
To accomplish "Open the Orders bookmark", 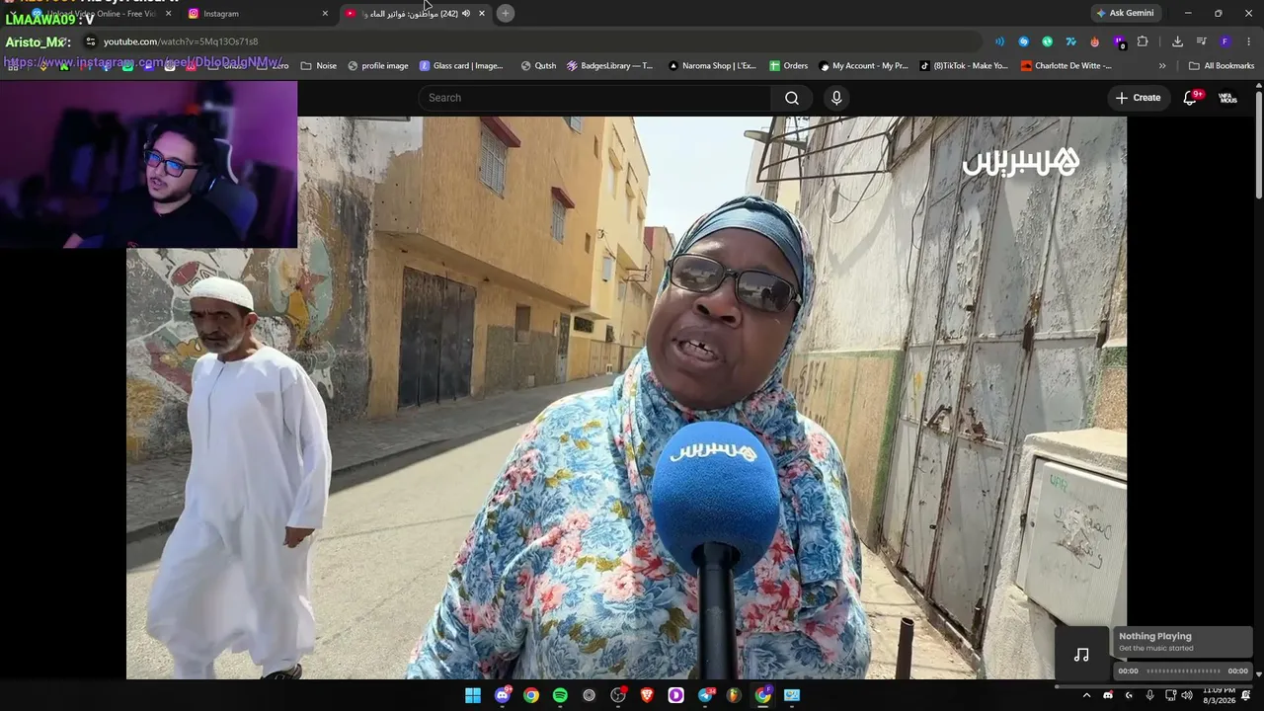I will 789,66.
